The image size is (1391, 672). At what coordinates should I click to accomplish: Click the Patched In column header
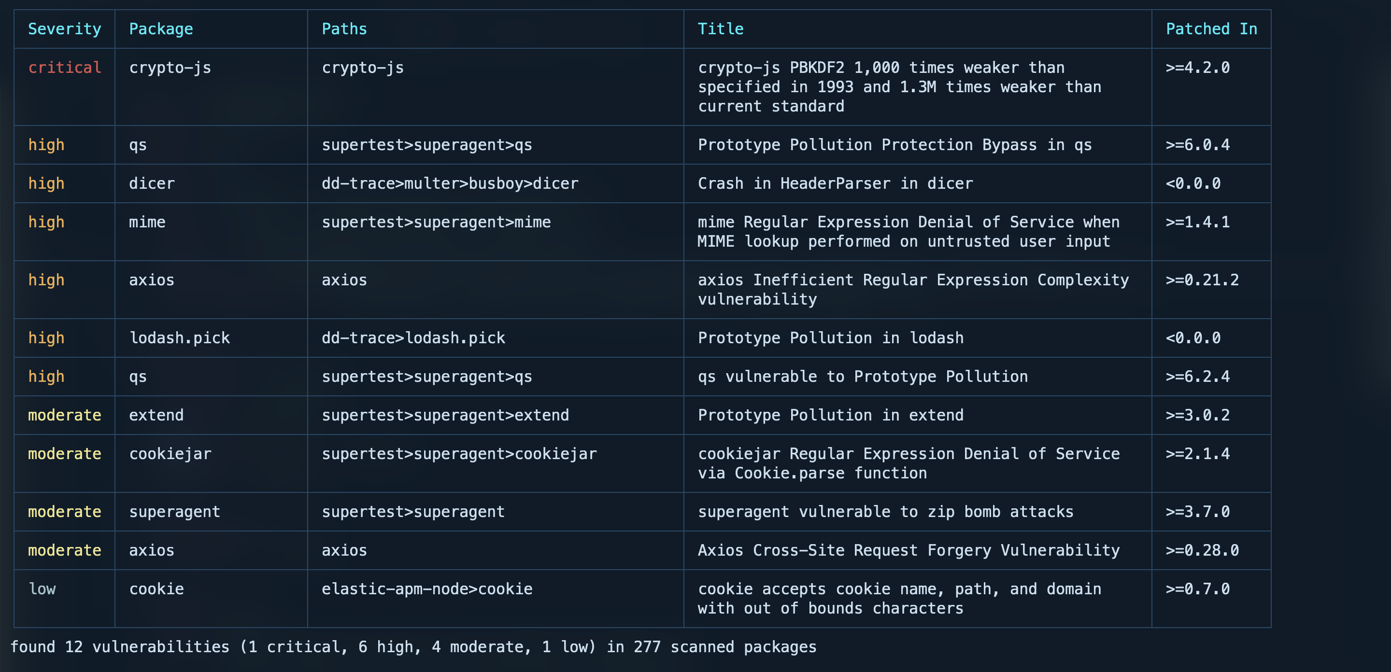point(1211,29)
